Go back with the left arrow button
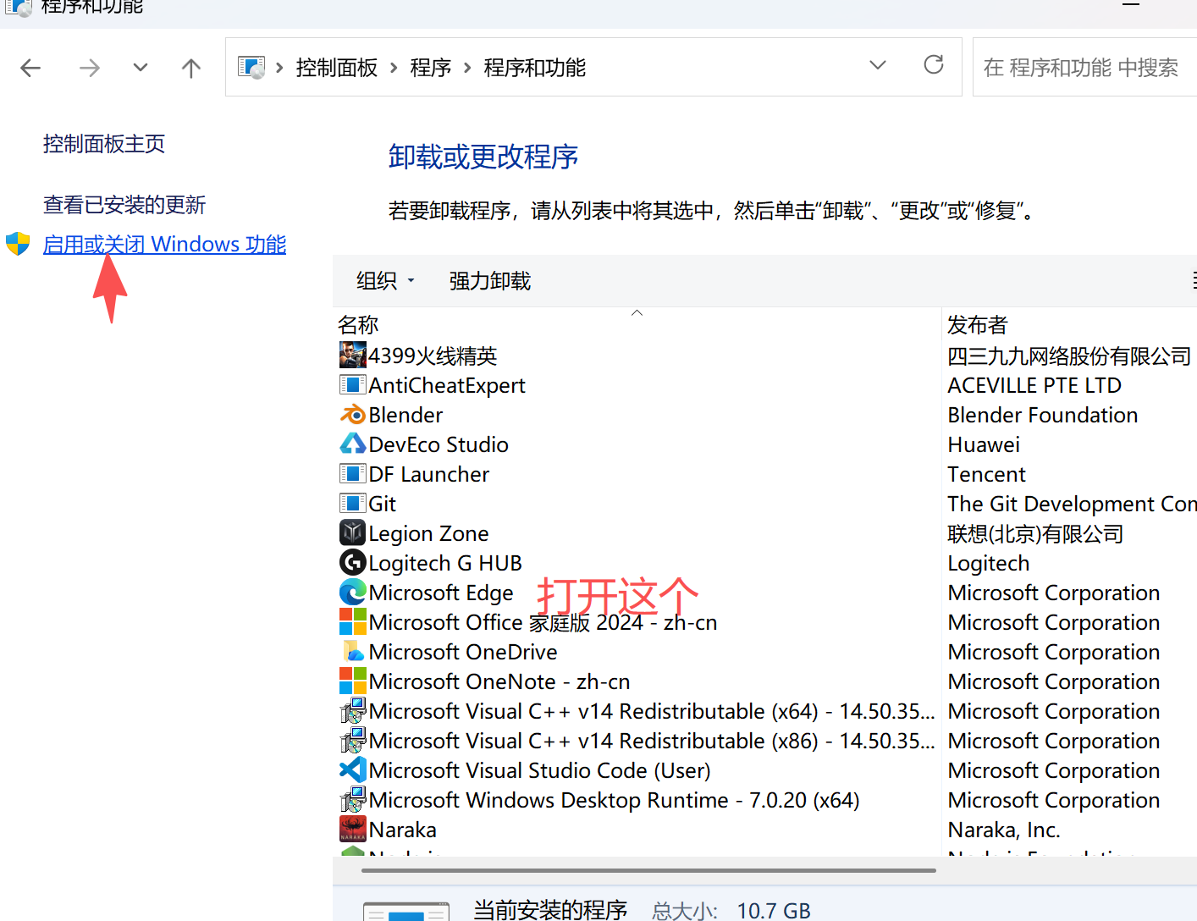The height and width of the screenshot is (921, 1197). tap(30, 68)
